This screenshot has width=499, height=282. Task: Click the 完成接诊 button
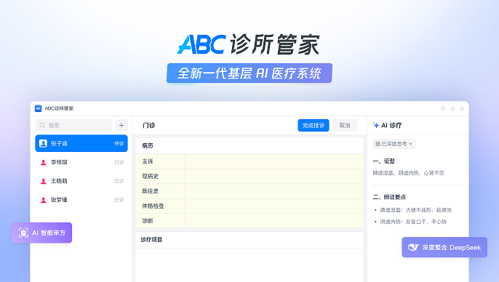click(313, 125)
